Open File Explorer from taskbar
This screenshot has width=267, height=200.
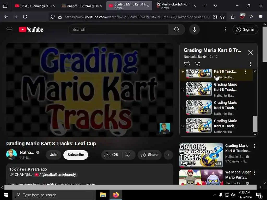point(103,195)
